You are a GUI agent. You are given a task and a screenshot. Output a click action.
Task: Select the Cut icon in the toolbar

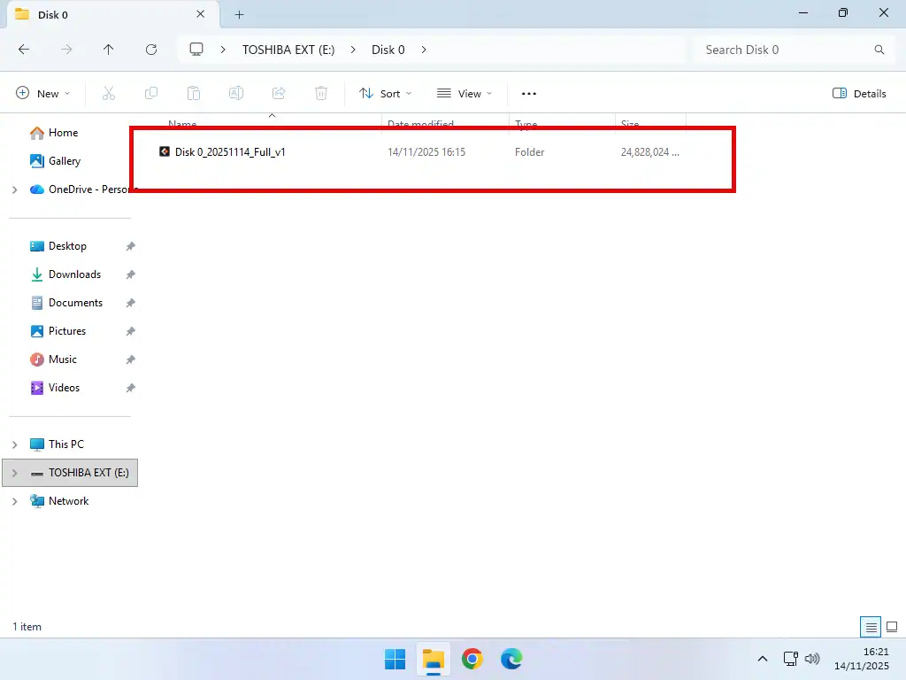pyautogui.click(x=108, y=93)
